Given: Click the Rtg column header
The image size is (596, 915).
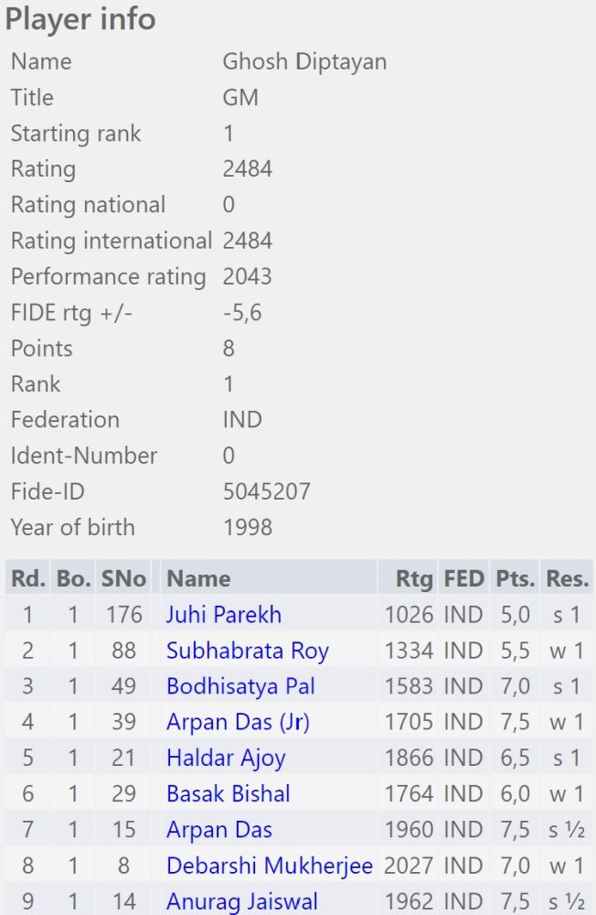Looking at the screenshot, I should point(414,578).
